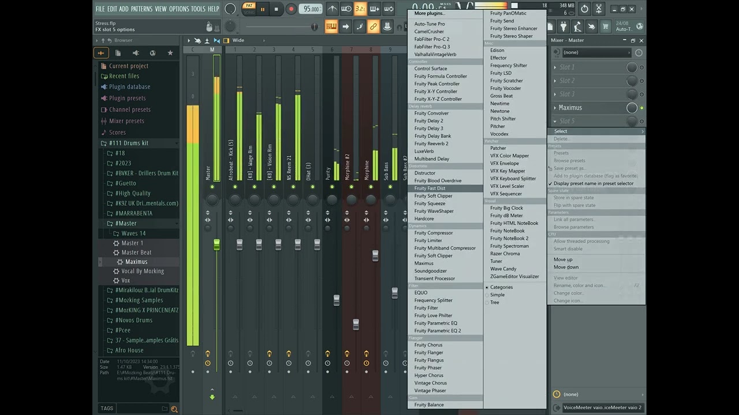This screenshot has height=415, width=739.
Task: Open mixer input (none) dropdown
Action: click(x=596, y=52)
